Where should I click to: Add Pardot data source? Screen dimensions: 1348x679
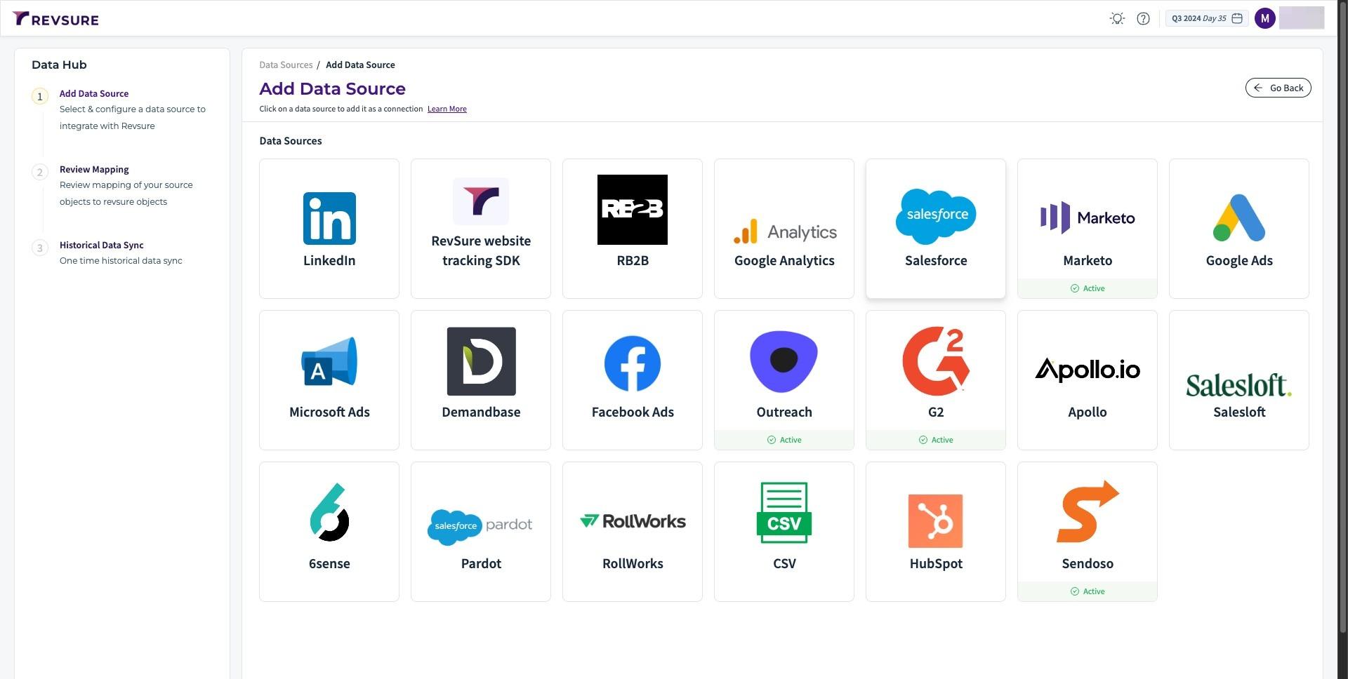coord(481,532)
